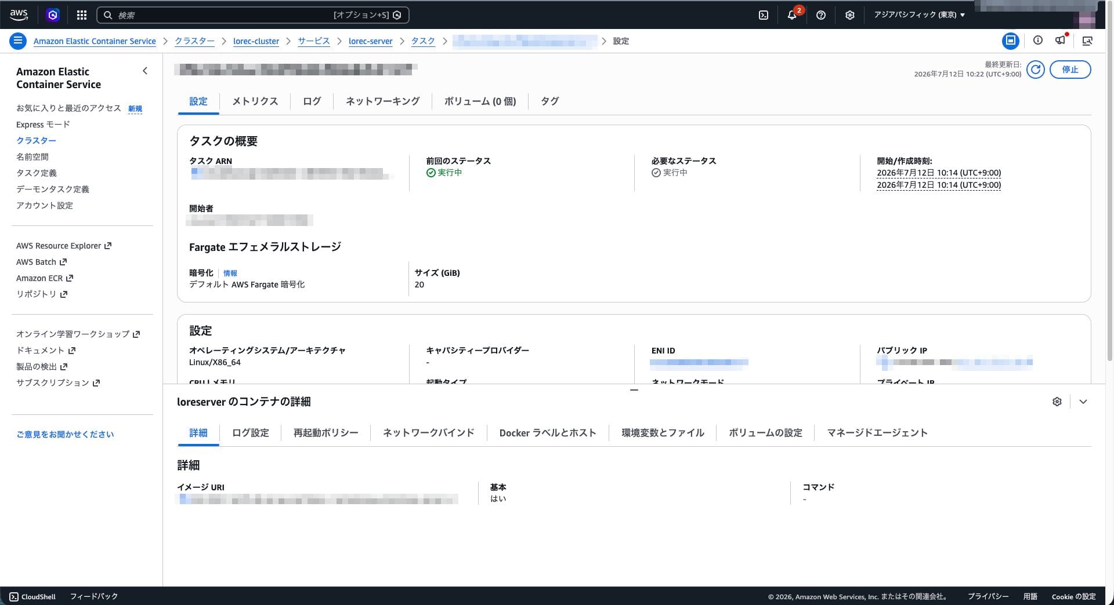Viewport: 1114px width, 605px height.
Task: Toggle the split panel view icon
Action: click(x=1011, y=41)
